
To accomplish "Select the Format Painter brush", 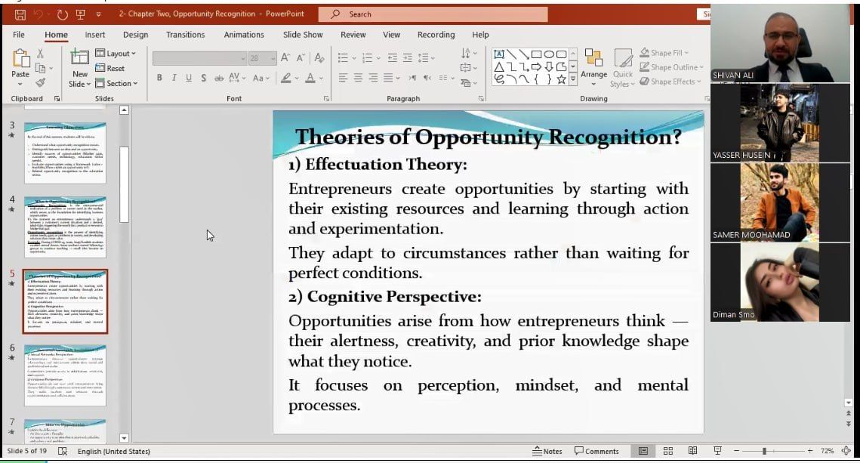I will (41, 82).
